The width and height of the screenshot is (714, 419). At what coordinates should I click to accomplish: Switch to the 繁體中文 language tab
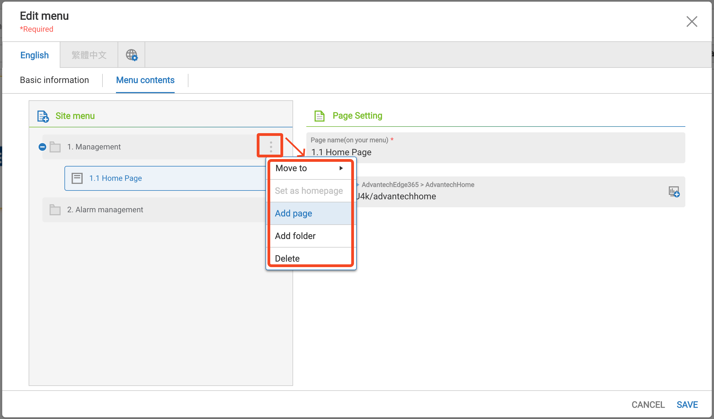coord(89,55)
